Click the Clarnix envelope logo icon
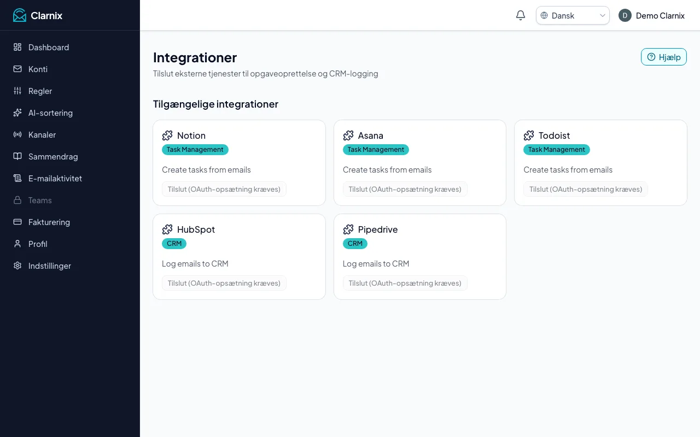The image size is (700, 437). (20, 15)
